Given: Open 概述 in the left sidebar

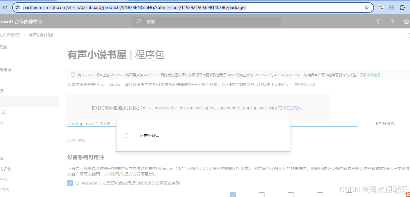Looking at the screenshot, I should click(x=3, y=47).
